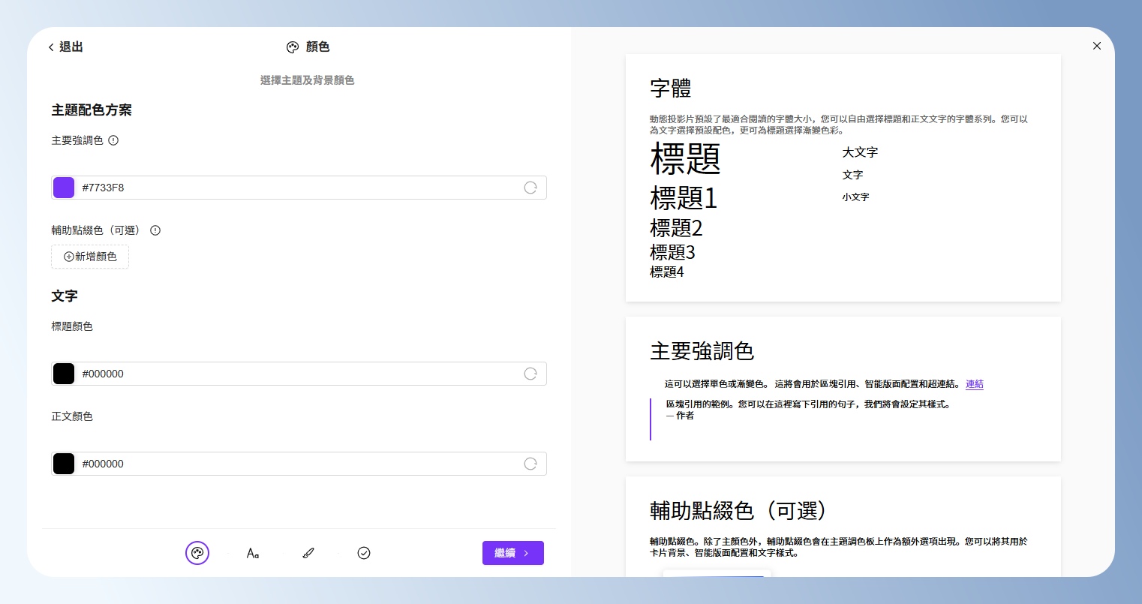The height and width of the screenshot is (604, 1142).
Task: Click the palette colour step icon
Action: coord(197,553)
